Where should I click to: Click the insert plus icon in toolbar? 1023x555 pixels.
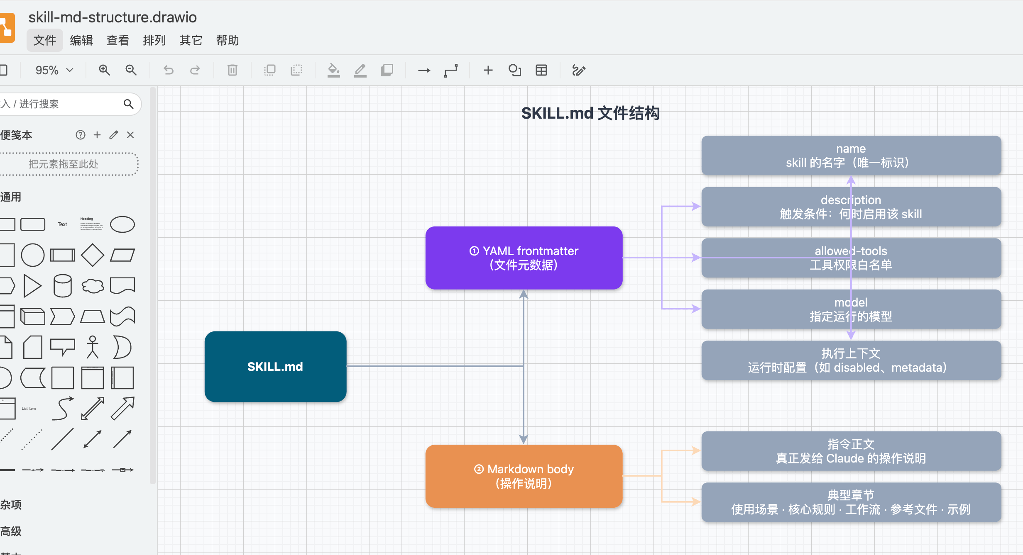pyautogui.click(x=488, y=70)
